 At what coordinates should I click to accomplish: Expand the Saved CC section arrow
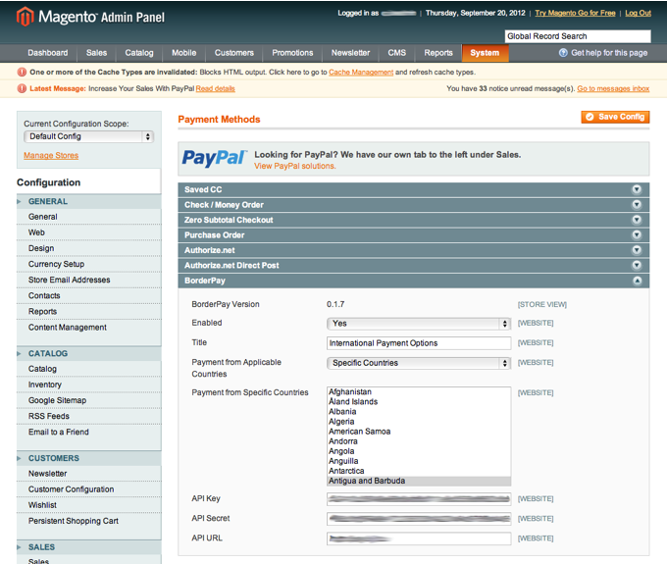pyautogui.click(x=637, y=189)
